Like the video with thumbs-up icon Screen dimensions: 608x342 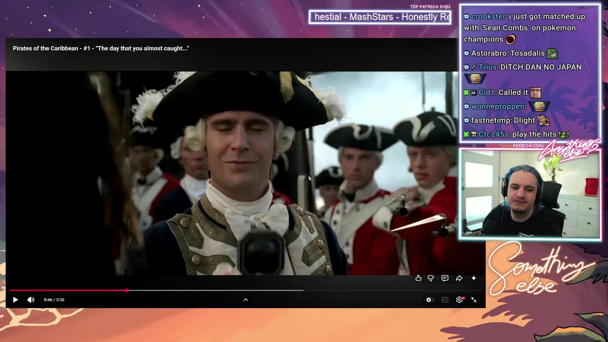pos(418,278)
